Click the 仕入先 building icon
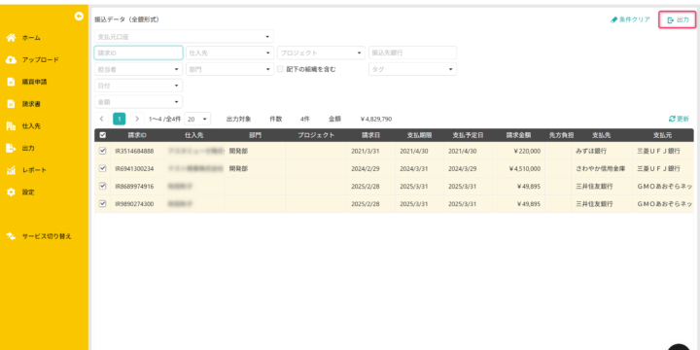Viewport: 700px width, 350px height. [x=11, y=125]
